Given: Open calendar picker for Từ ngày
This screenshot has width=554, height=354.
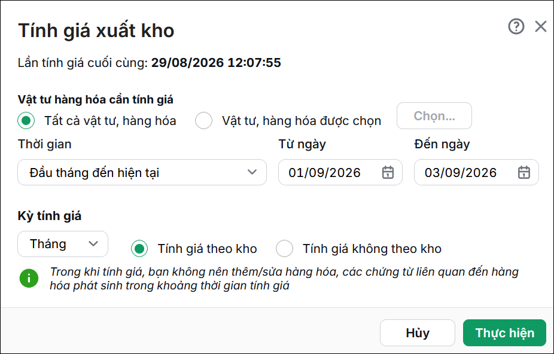Looking at the screenshot, I should [x=388, y=172].
